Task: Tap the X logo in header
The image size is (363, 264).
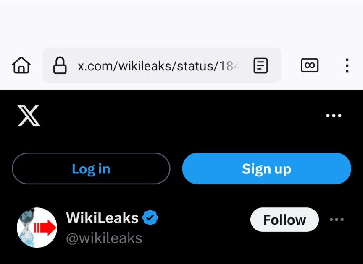Action: (x=29, y=116)
